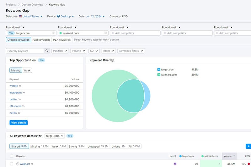251x167 pixels.
Task: Click the You badge in target.com input
Action: click(11, 33)
